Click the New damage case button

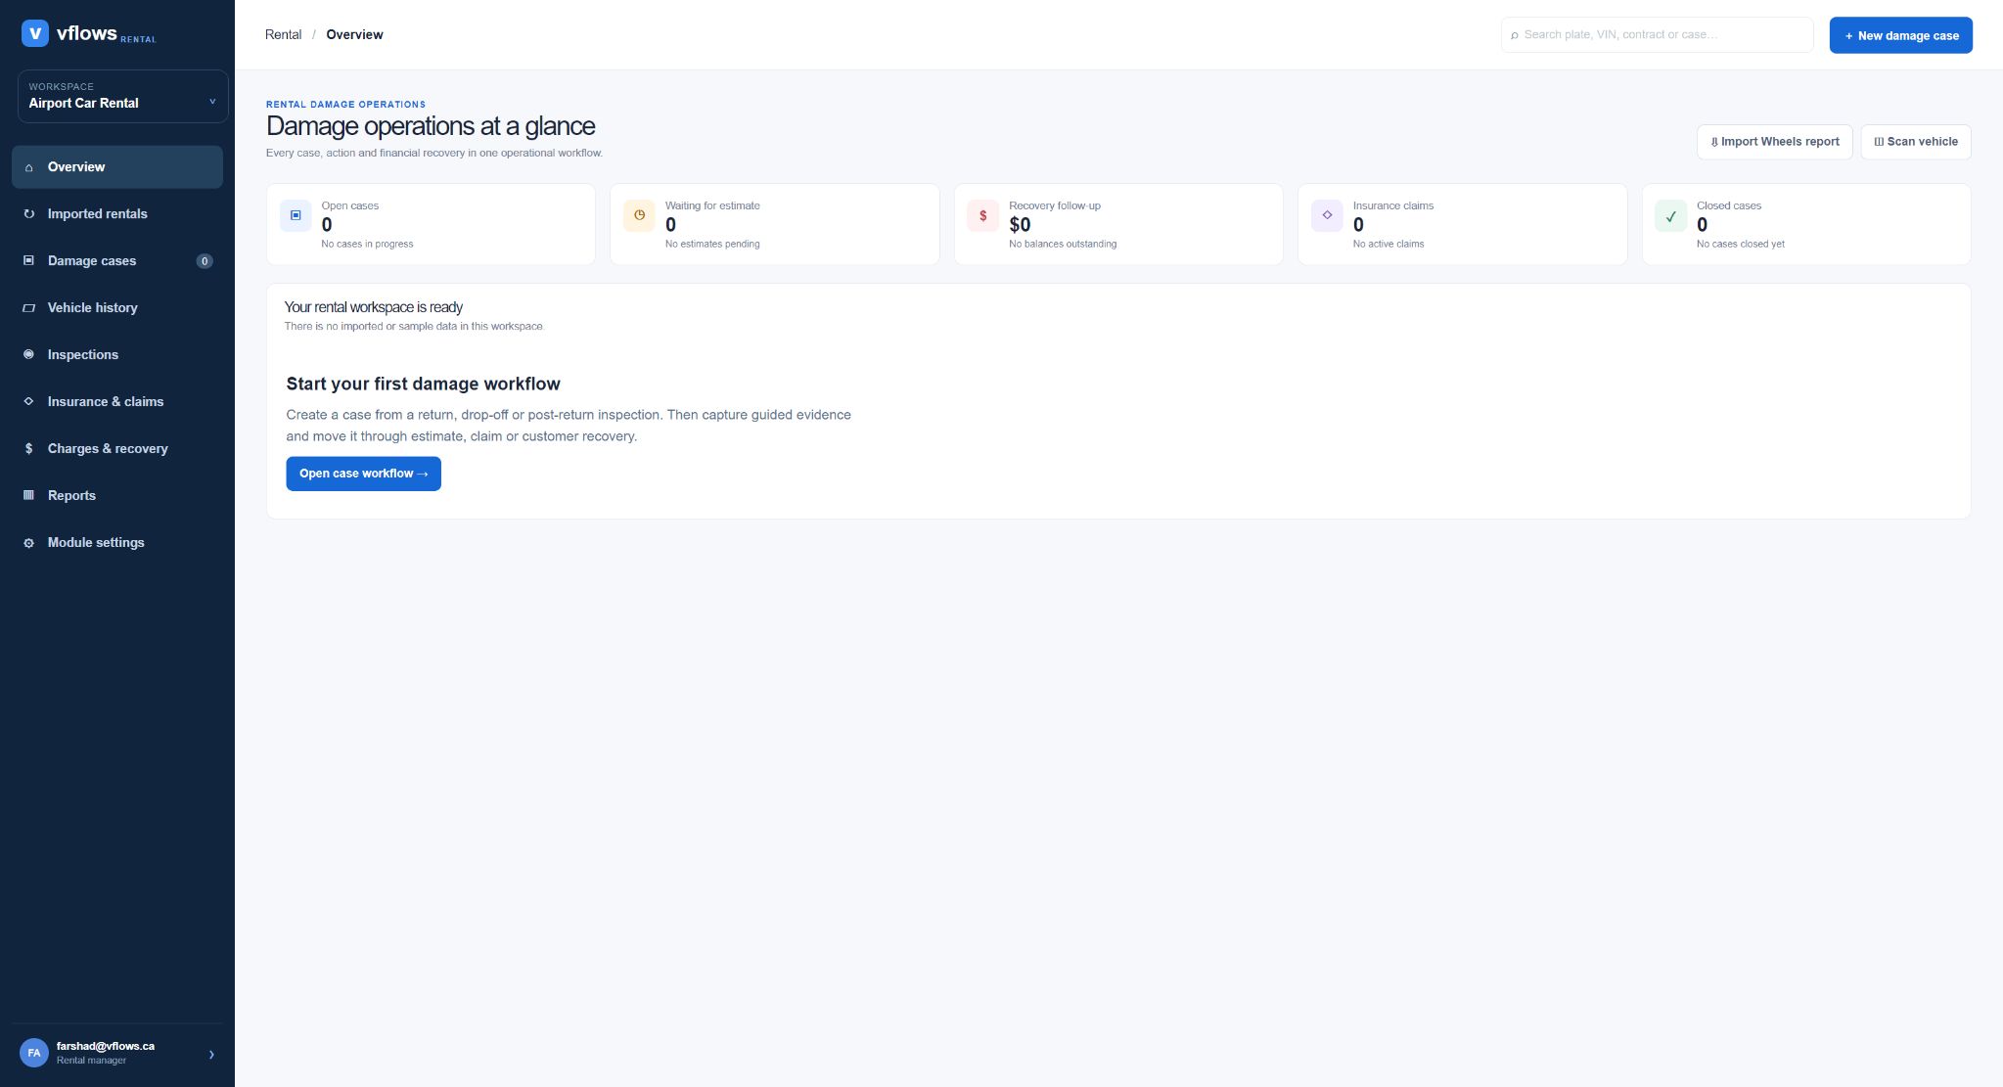(x=1900, y=35)
